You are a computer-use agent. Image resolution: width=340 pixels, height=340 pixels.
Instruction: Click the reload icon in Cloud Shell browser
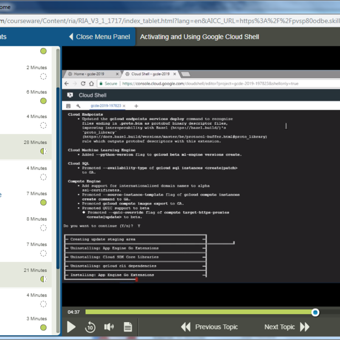point(83,83)
